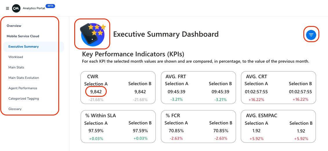Click the CM logo icon
Image resolution: width=328 pixels, height=151 pixels.
(16, 8)
